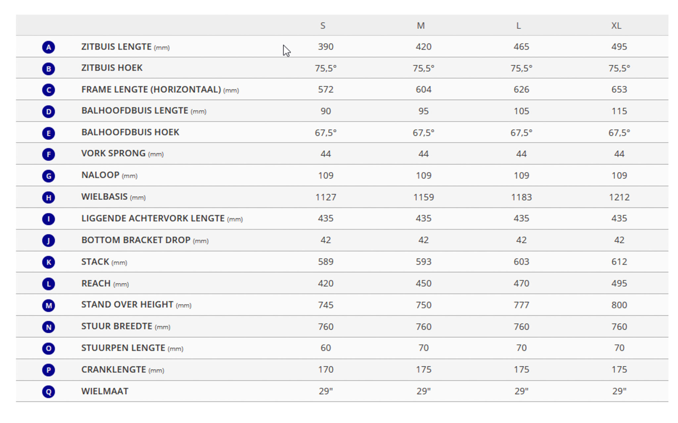Viewport: 678px width, 423px height.
Task: Click the 745 stand over value
Action: point(326,305)
